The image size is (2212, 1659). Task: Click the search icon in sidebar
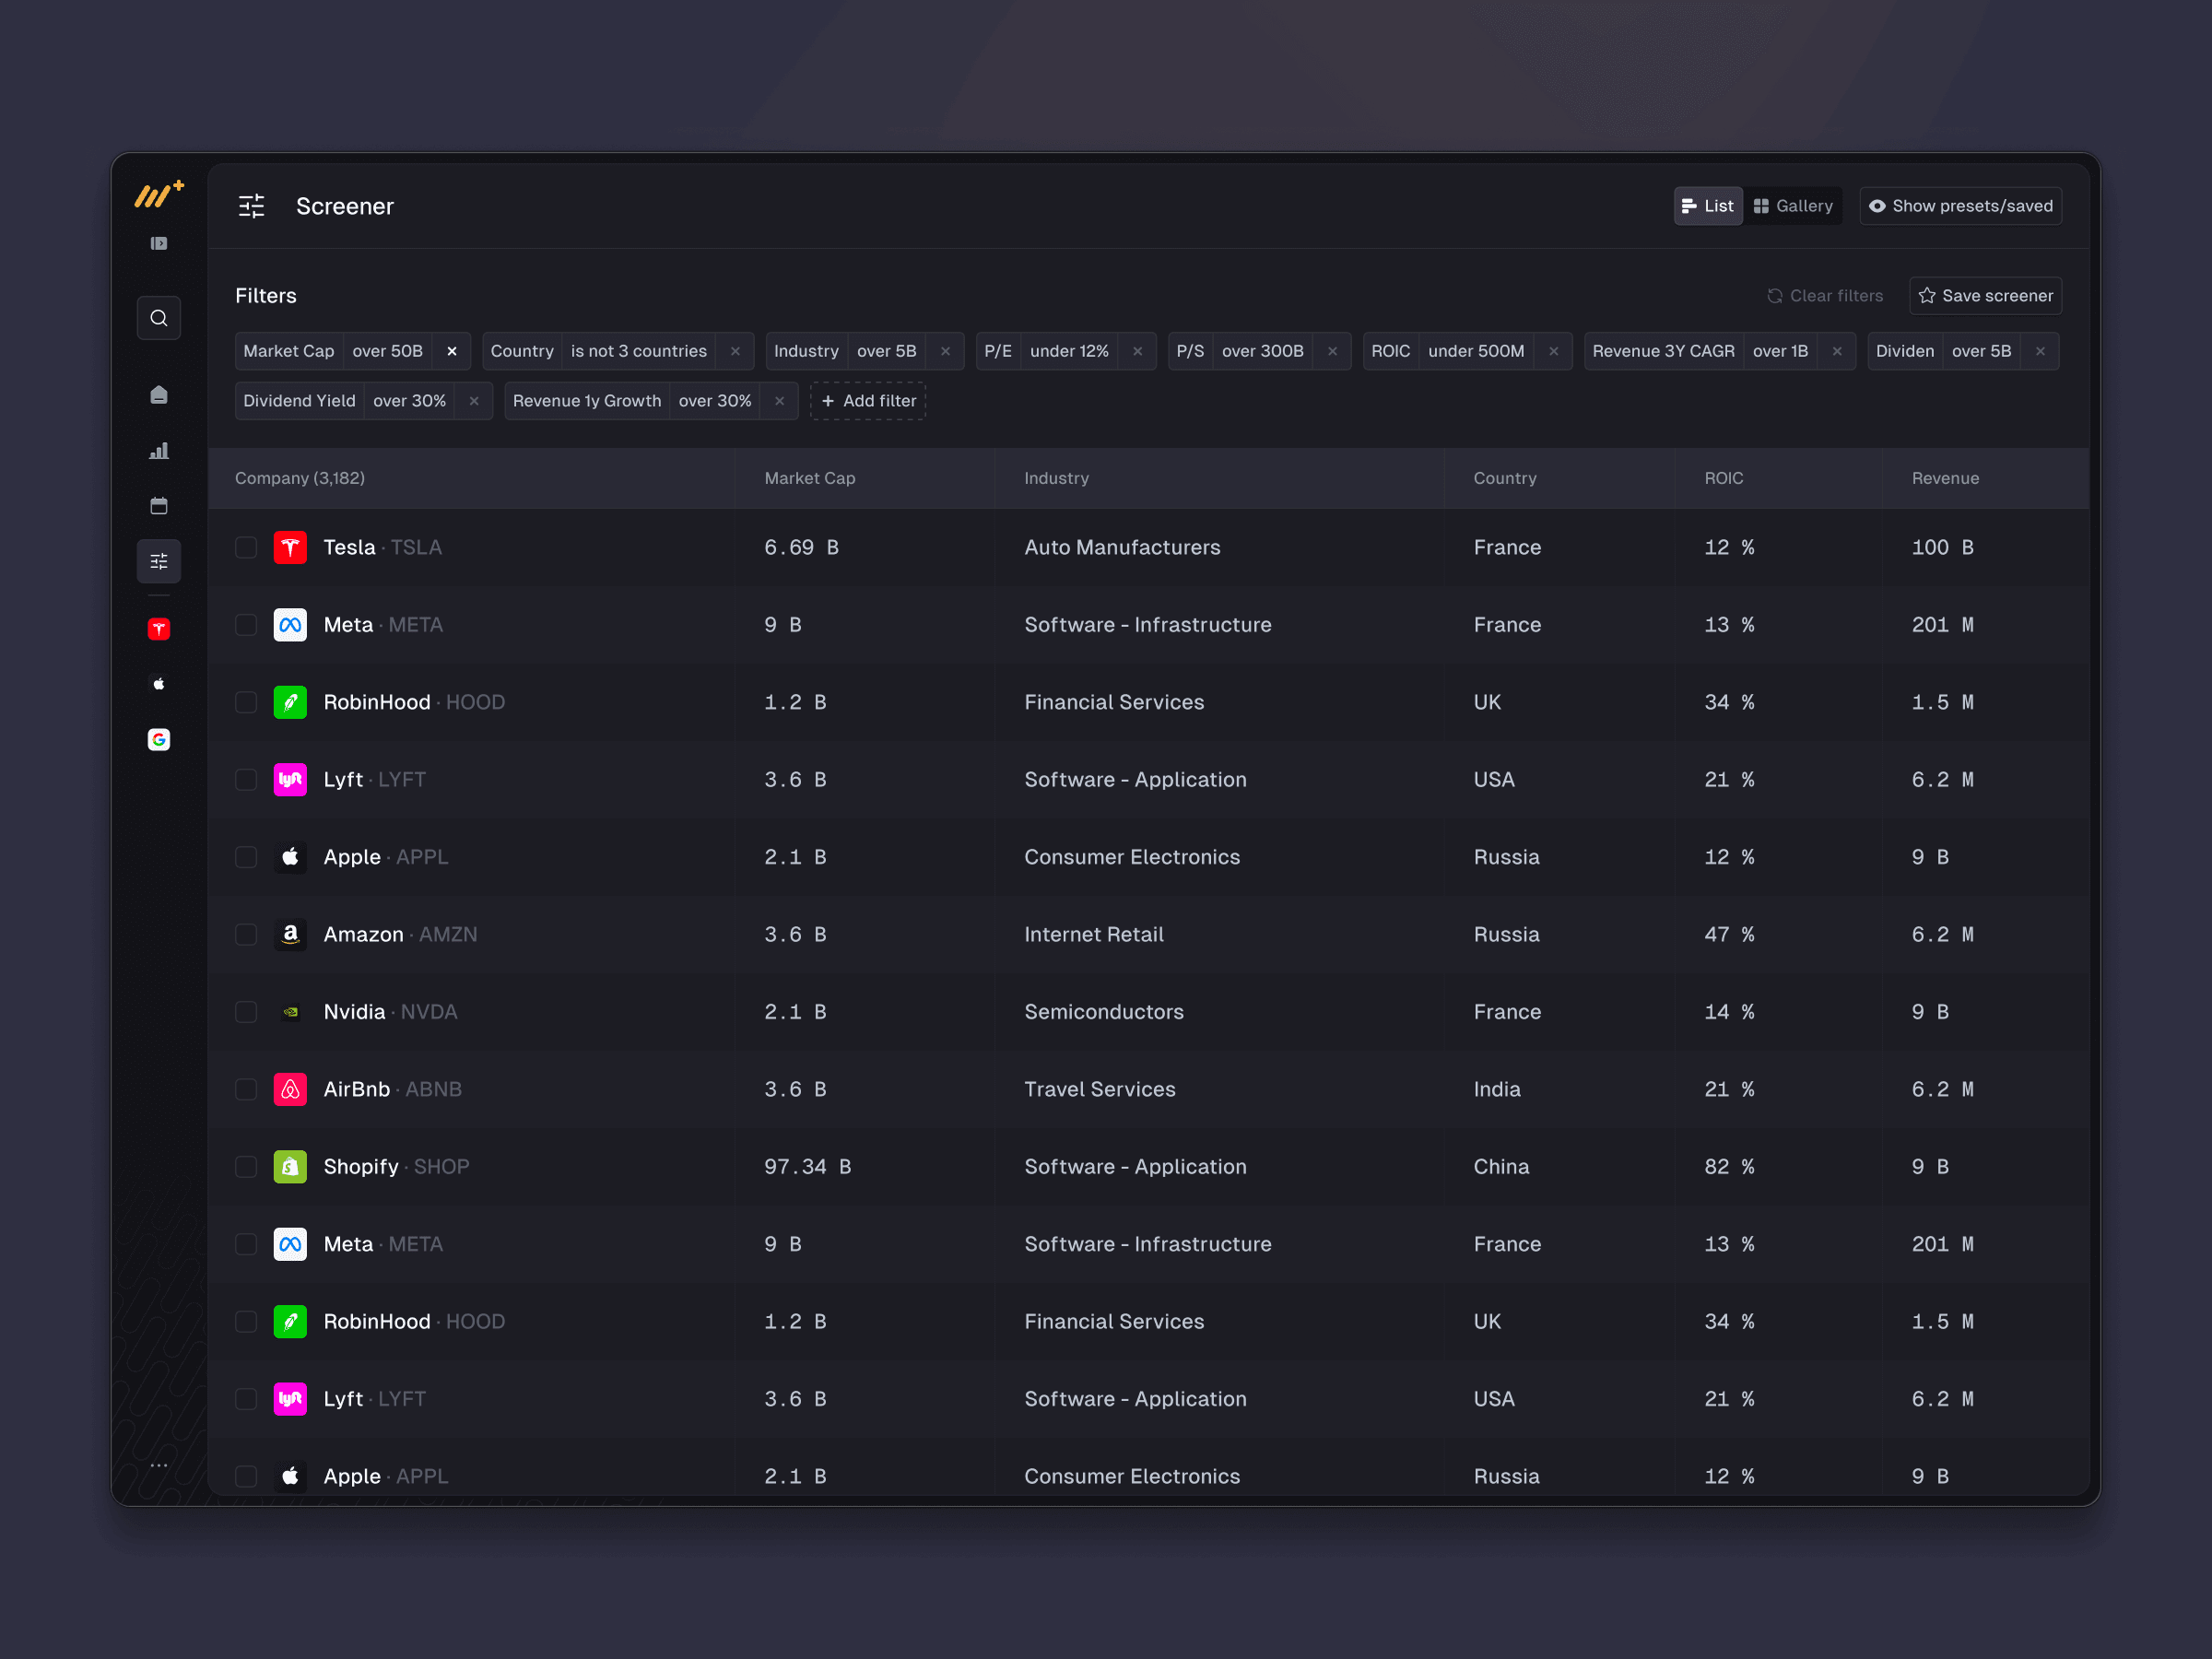click(x=158, y=318)
